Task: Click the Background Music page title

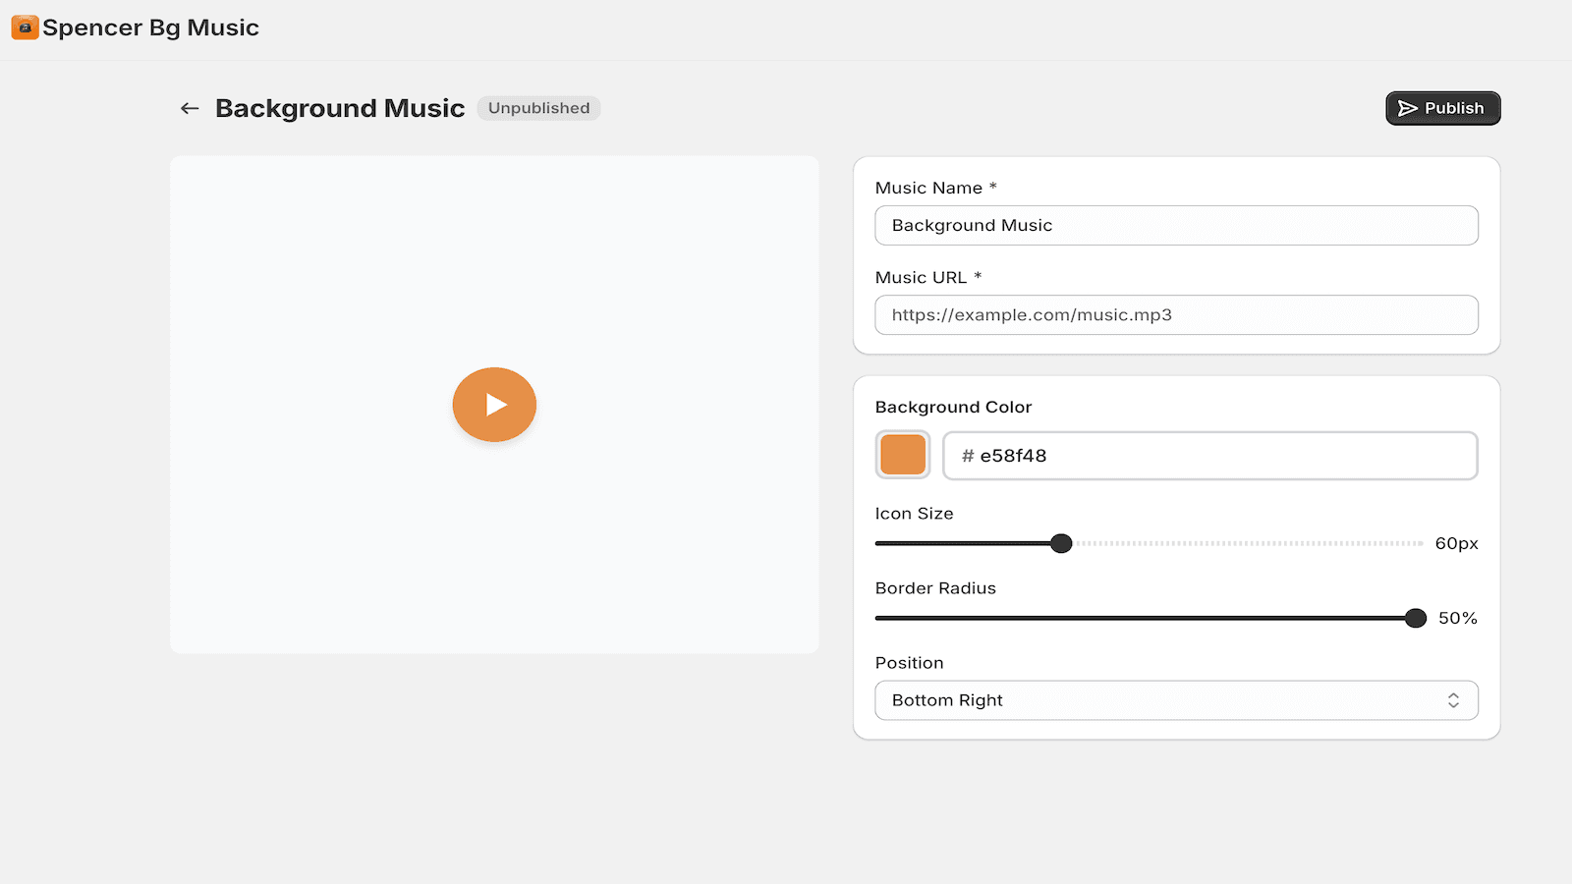Action: pyautogui.click(x=340, y=108)
